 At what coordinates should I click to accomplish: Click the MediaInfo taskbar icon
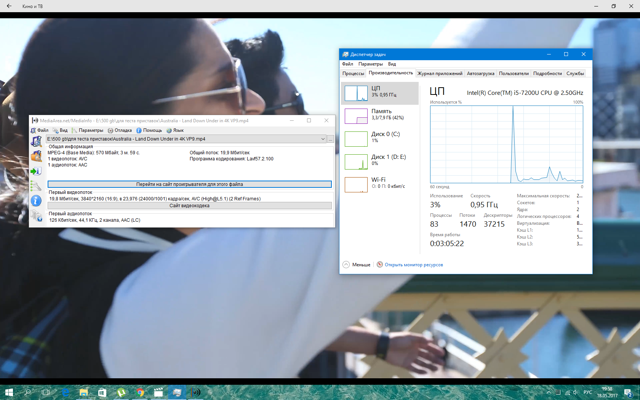(196, 392)
